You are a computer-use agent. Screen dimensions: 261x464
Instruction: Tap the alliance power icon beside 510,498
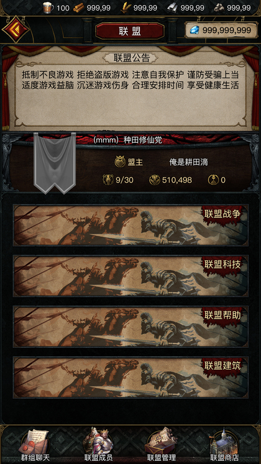(x=155, y=180)
